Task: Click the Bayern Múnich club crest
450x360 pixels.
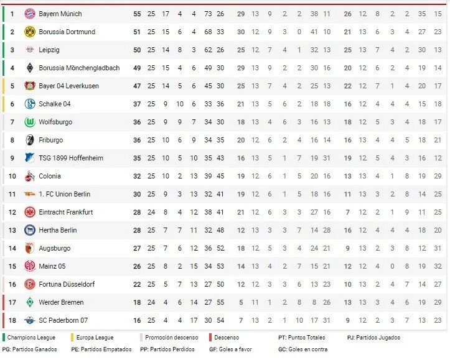Action: 30,14
